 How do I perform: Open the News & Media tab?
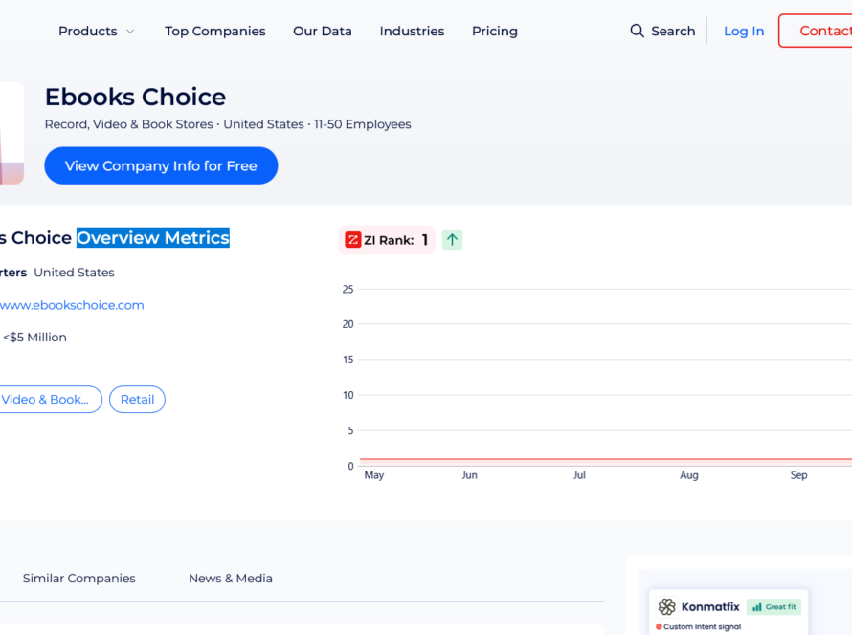230,578
